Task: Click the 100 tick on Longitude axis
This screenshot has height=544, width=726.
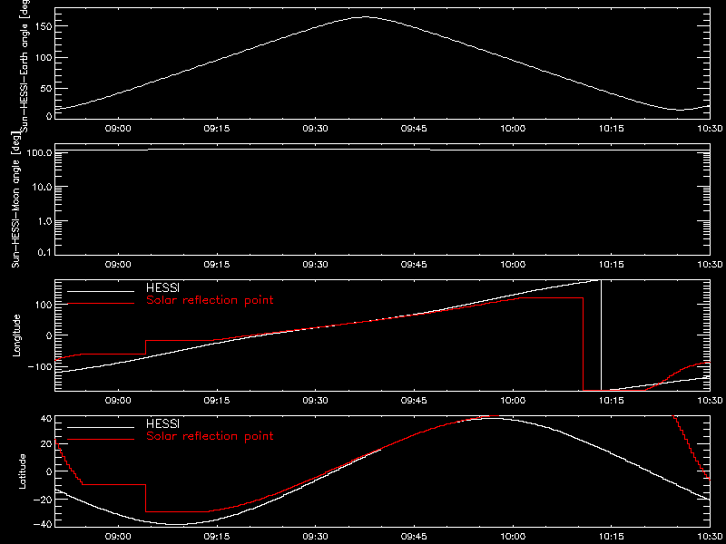Action: (43, 305)
